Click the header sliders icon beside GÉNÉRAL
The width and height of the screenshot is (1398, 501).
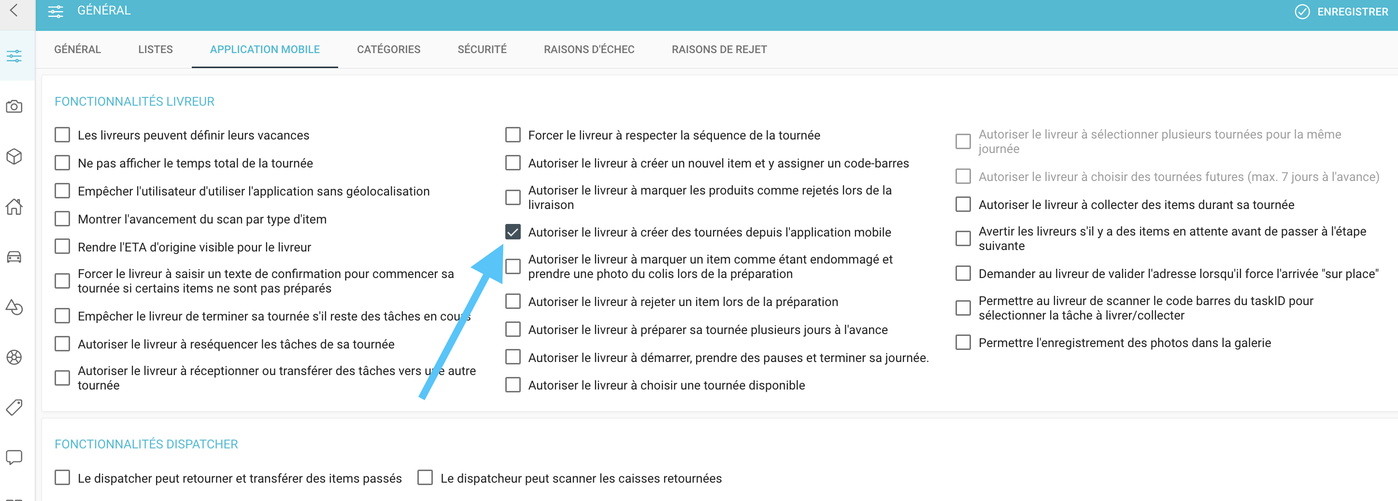point(56,11)
